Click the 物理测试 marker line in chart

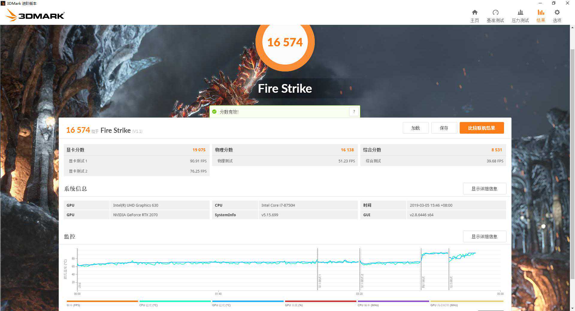click(421, 269)
